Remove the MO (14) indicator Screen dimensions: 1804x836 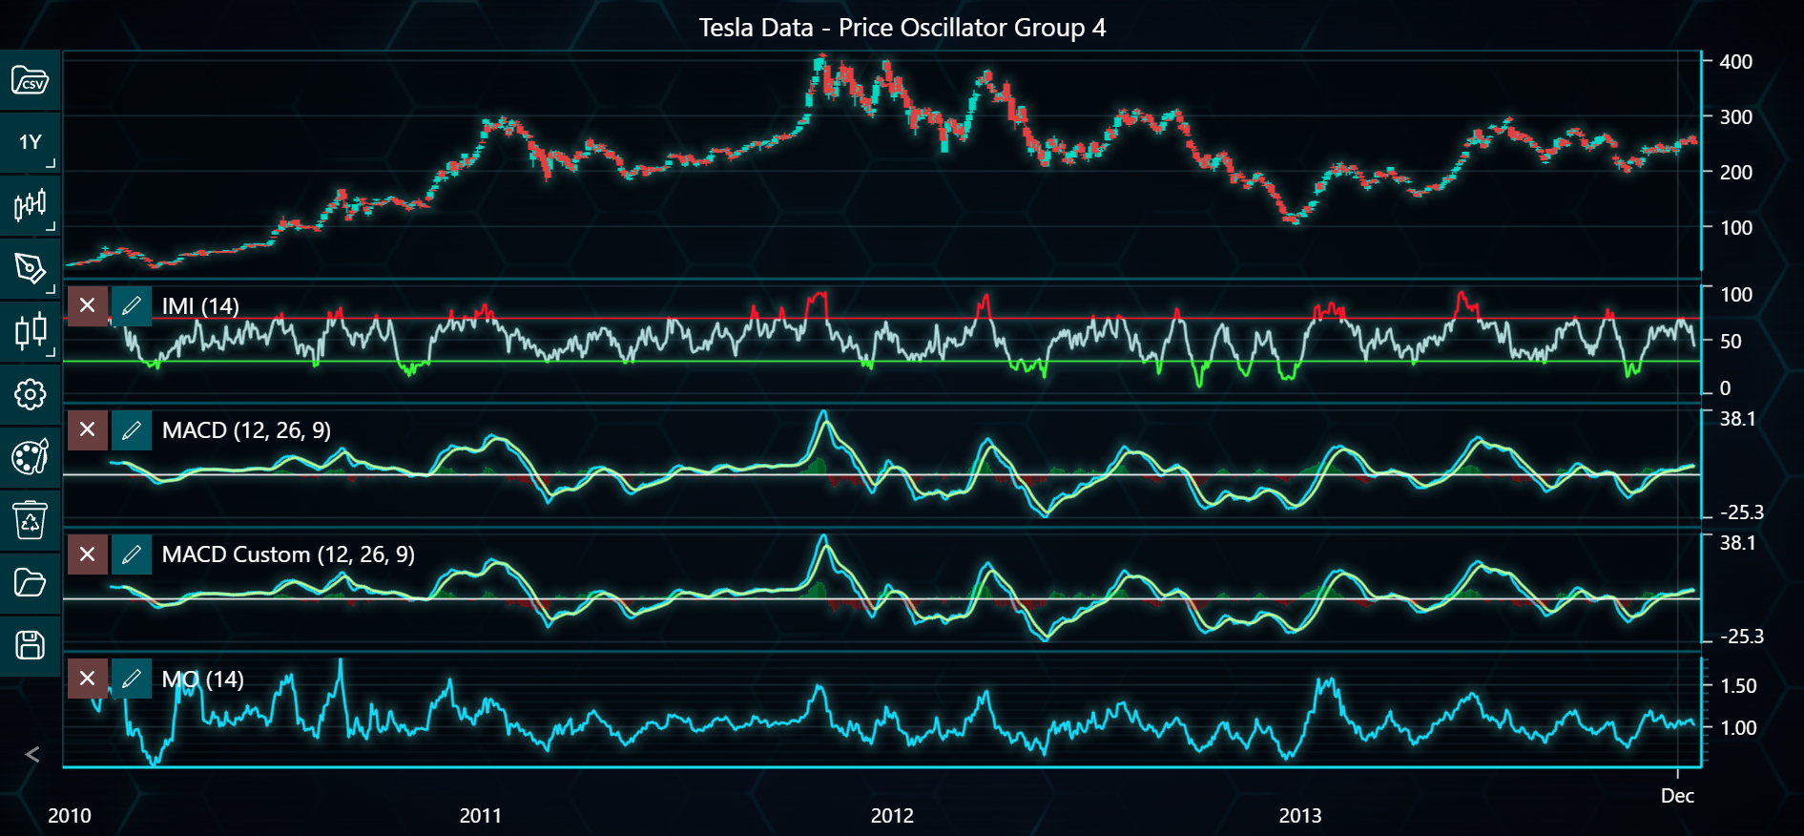[x=87, y=679]
